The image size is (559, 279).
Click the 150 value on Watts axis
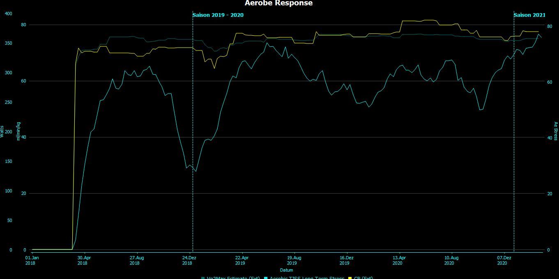tap(8, 161)
